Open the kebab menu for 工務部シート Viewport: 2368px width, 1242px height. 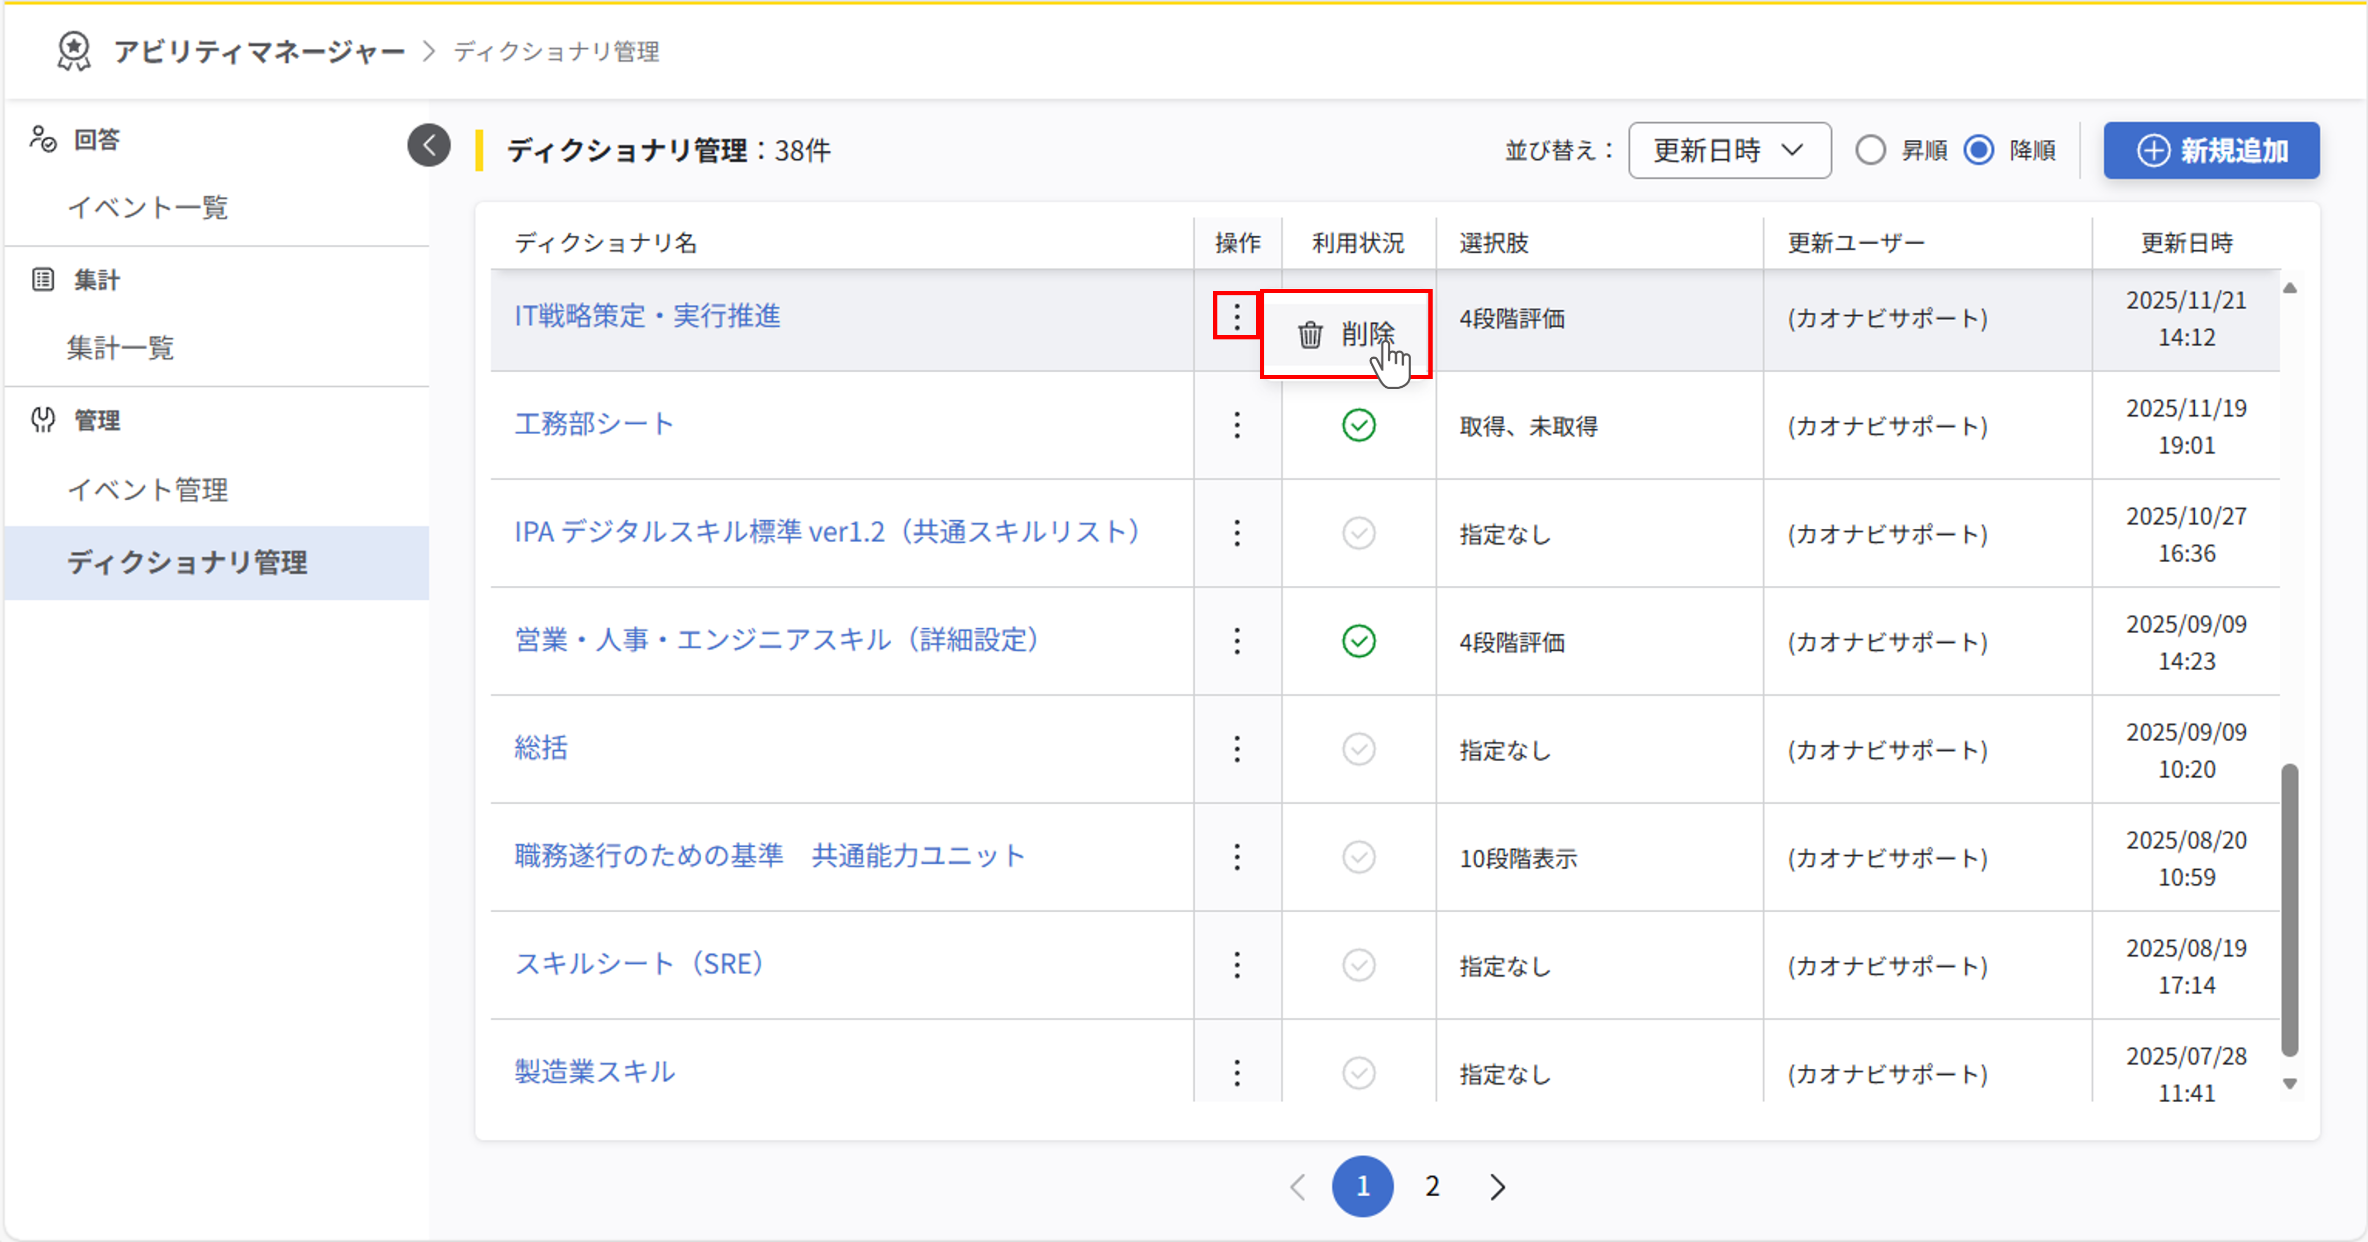1236,425
